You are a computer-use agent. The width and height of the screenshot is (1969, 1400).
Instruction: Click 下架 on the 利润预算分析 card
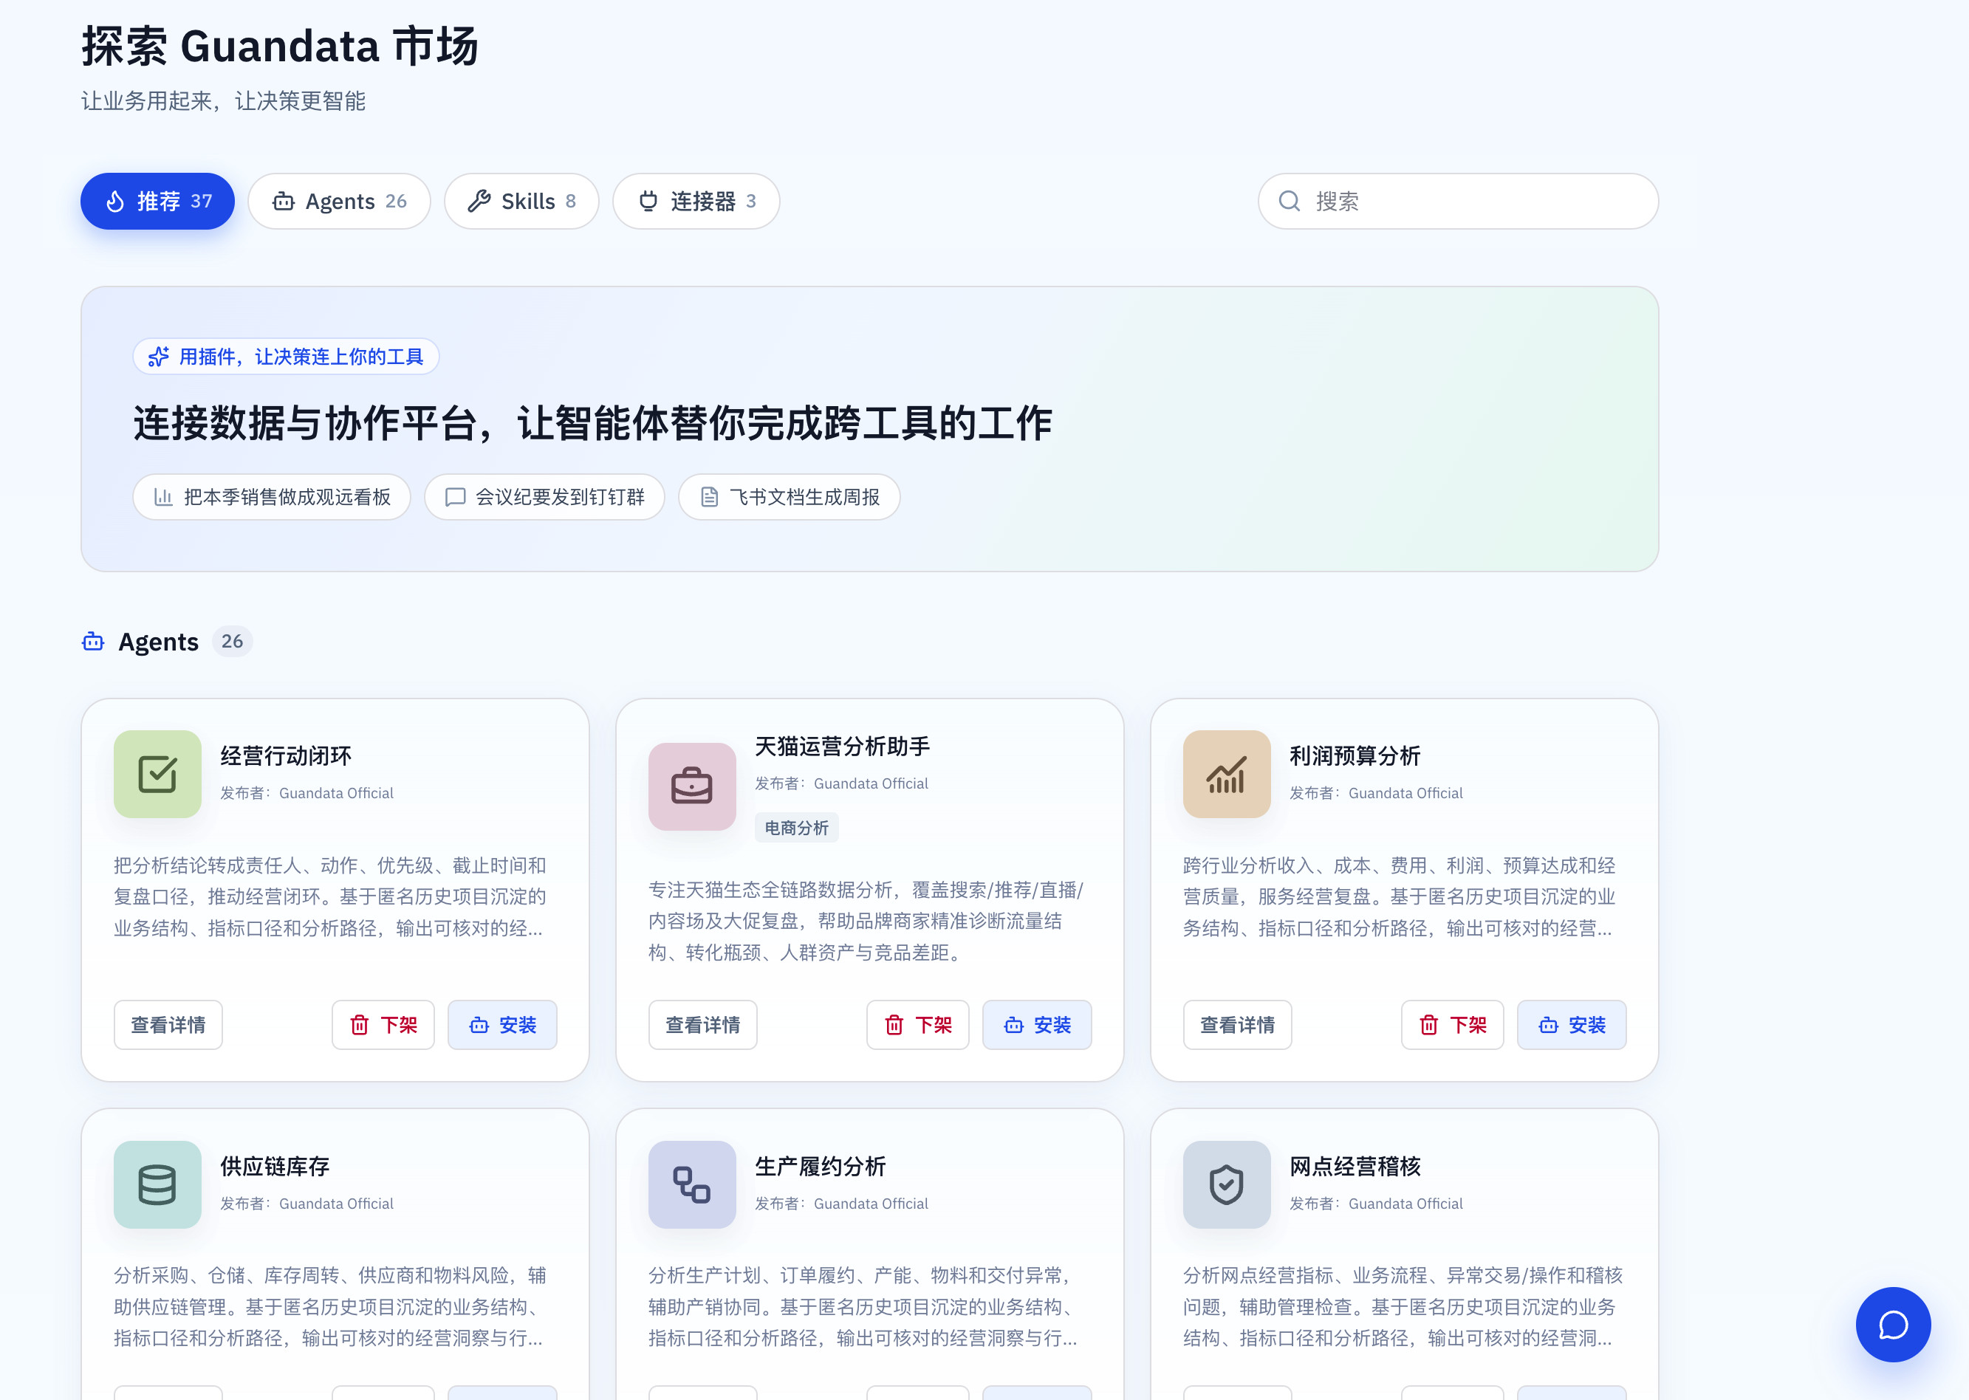point(1453,1025)
